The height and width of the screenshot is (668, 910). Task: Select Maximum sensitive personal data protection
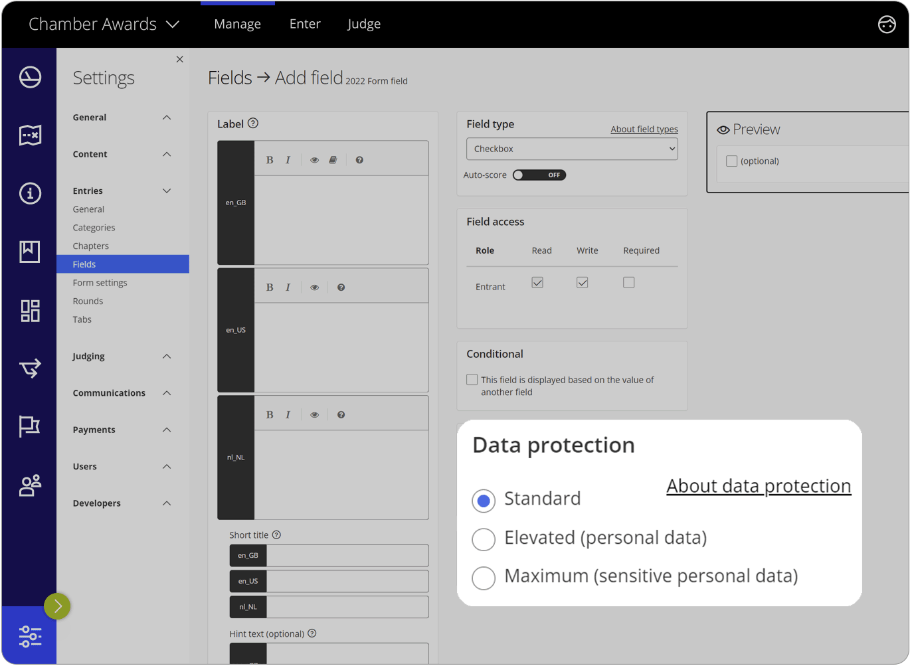coord(484,578)
